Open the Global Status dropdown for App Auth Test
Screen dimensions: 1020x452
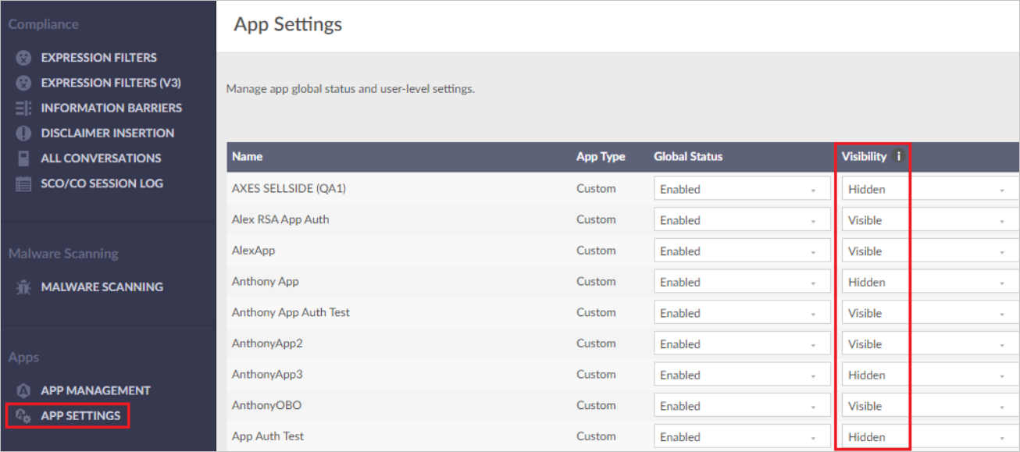coord(741,436)
